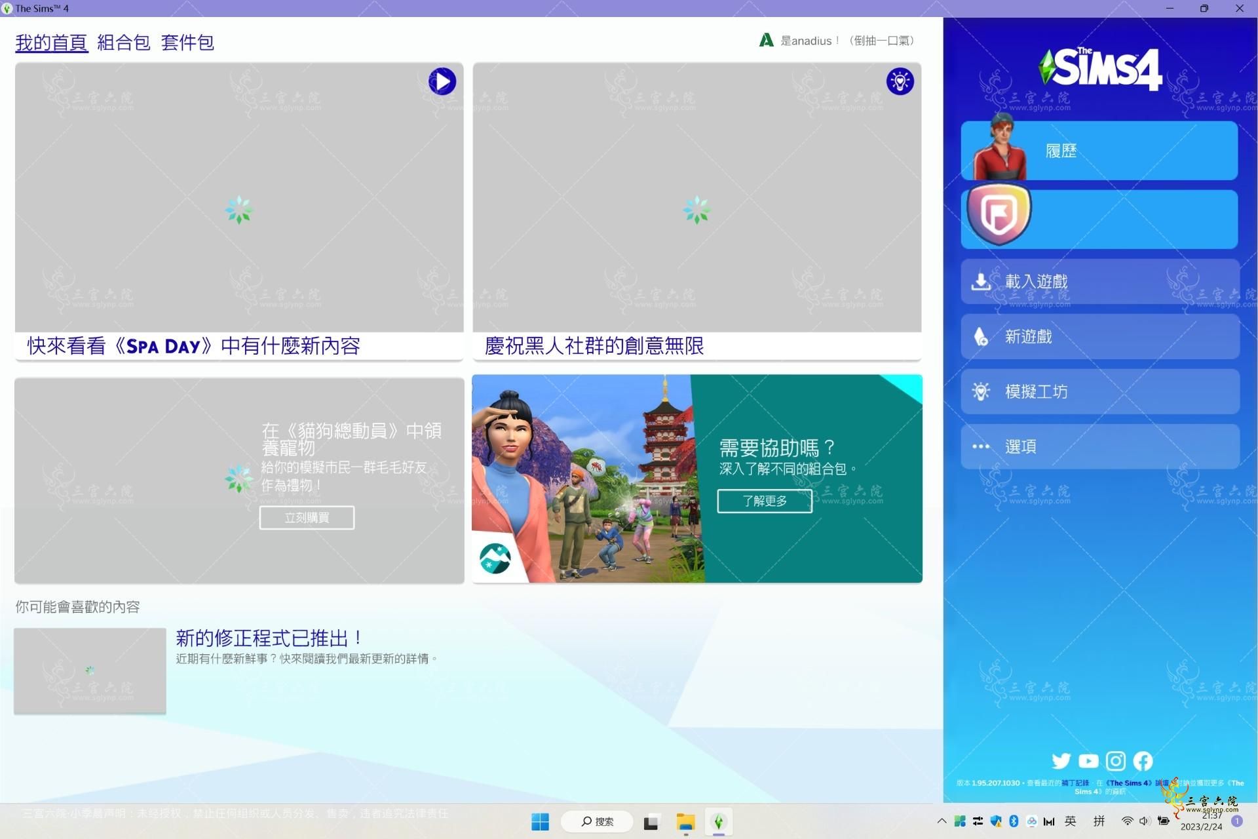The width and height of the screenshot is (1258, 839).
Task: Click the 搜索 taskbar search box
Action: [597, 821]
